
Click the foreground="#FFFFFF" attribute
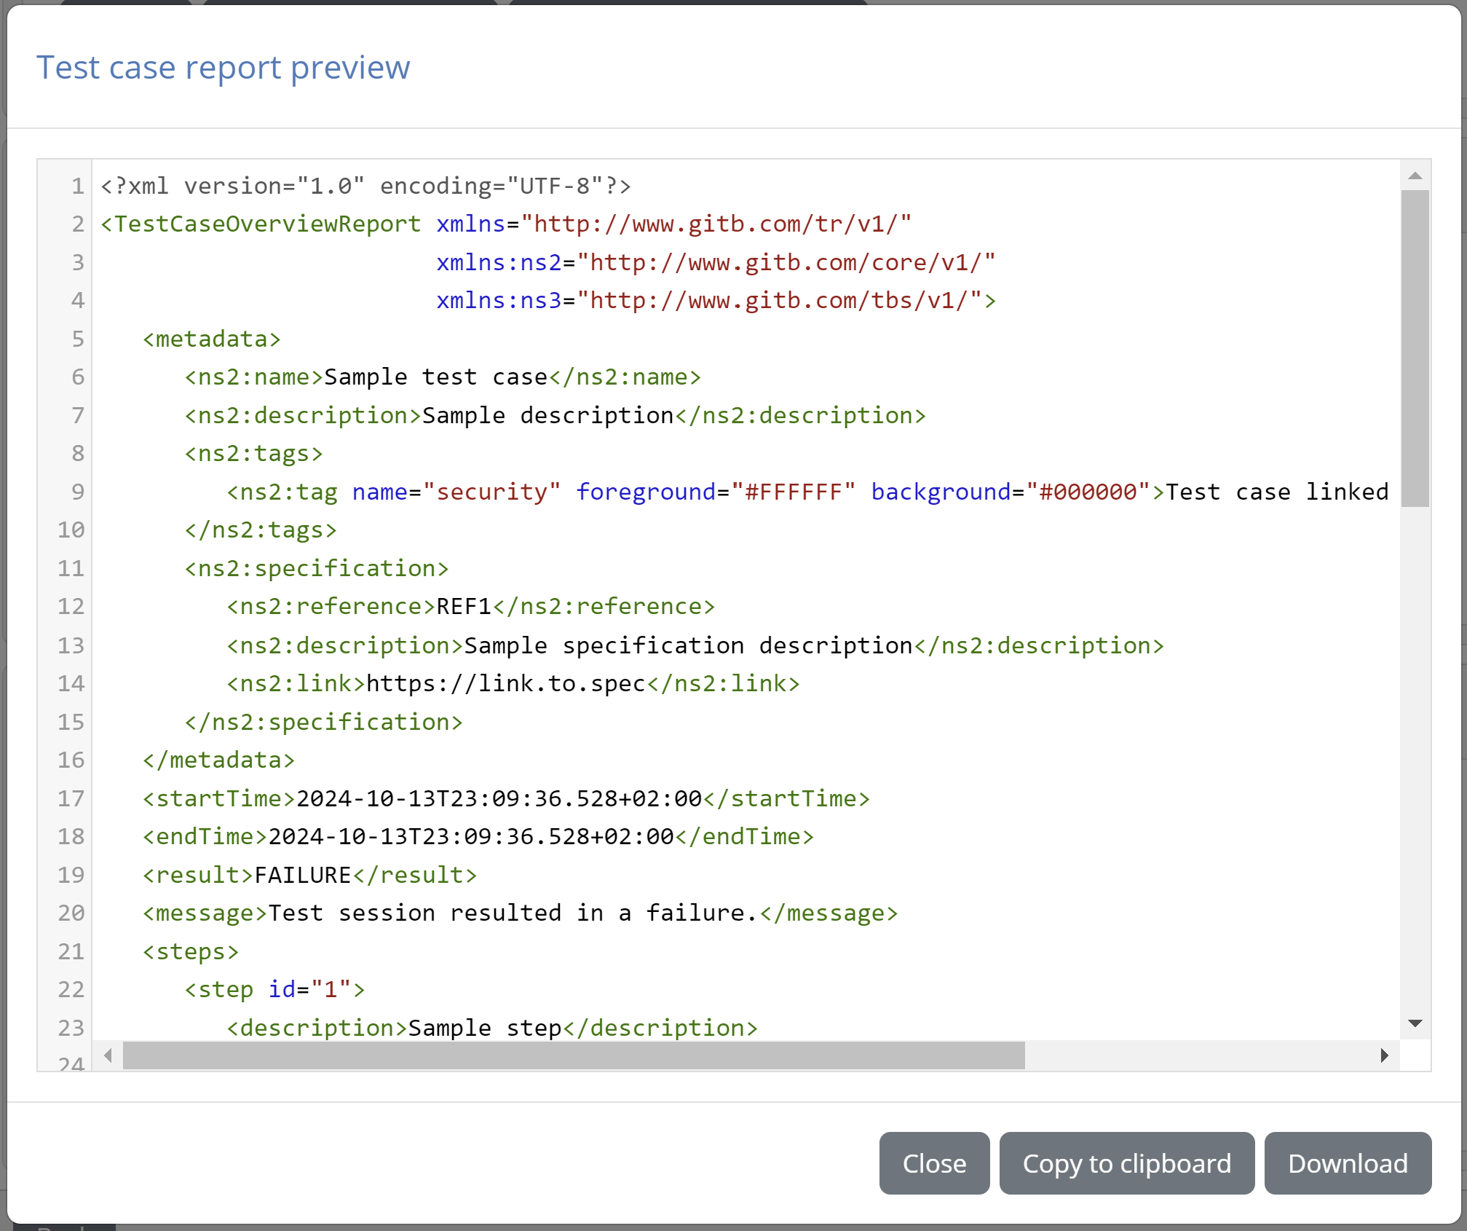click(716, 492)
